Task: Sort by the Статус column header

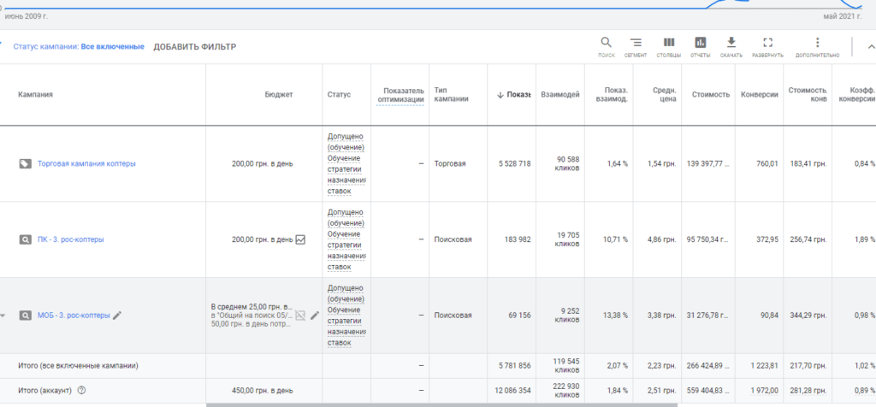Action: point(339,94)
